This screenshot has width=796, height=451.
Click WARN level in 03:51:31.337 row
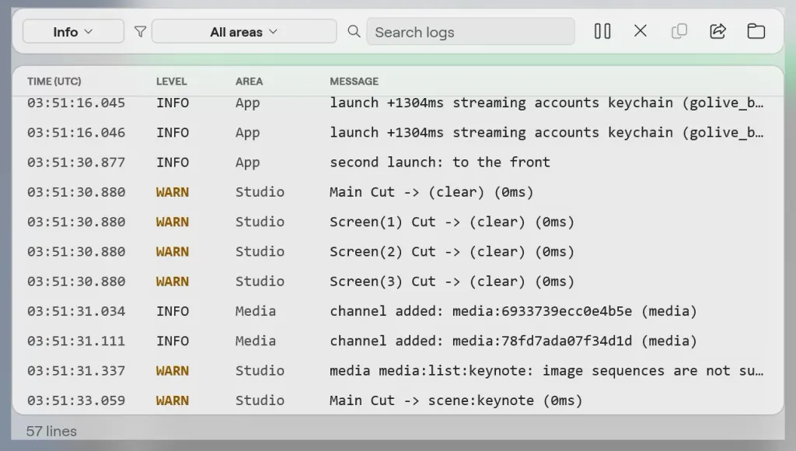173,371
